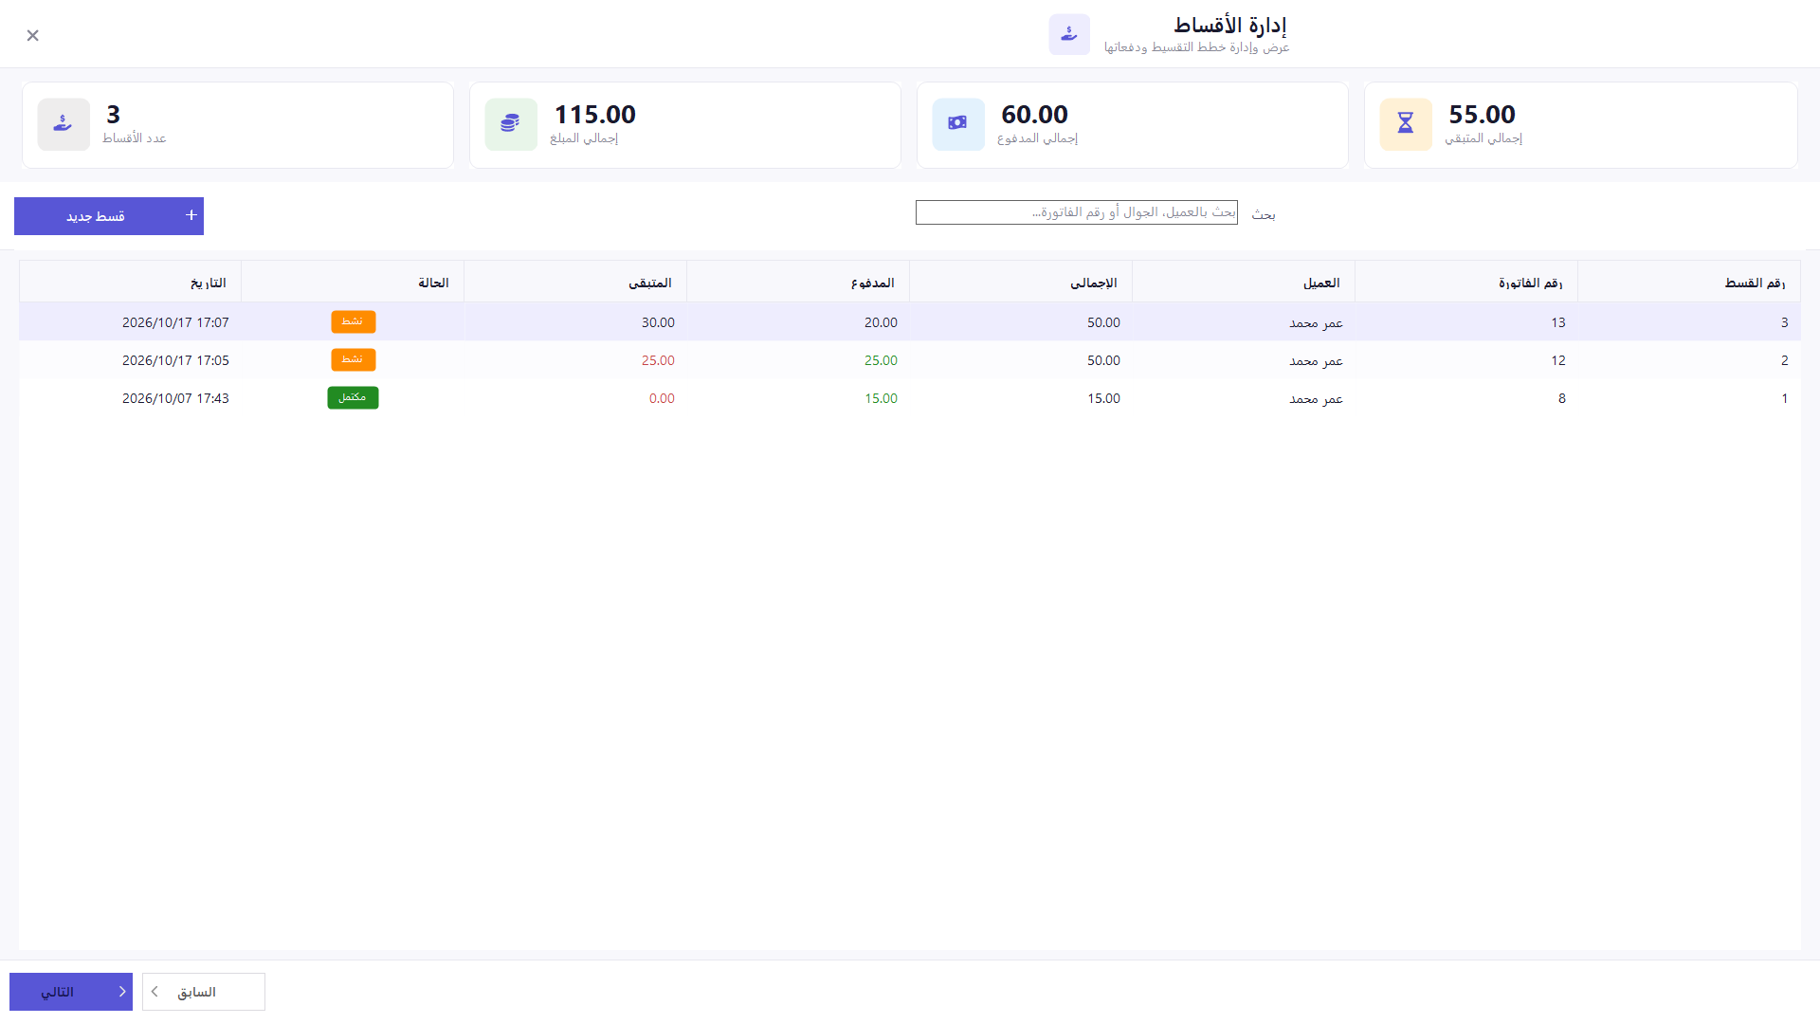Click the installments header hand icon
The width and height of the screenshot is (1820, 1024).
pos(1069,34)
